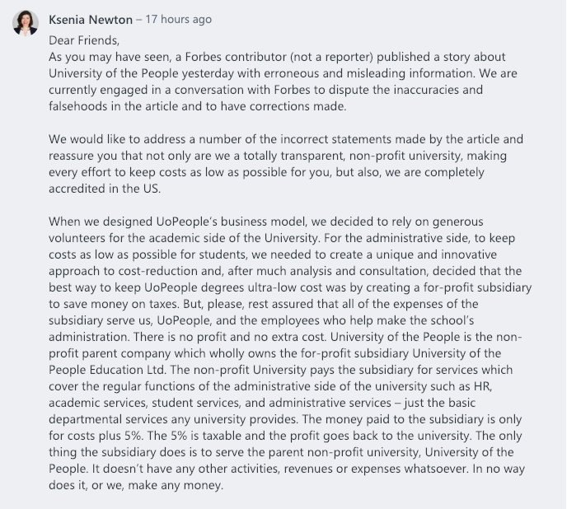
Task: Open Ksenia Newton's profile avatar
Action: point(26,23)
